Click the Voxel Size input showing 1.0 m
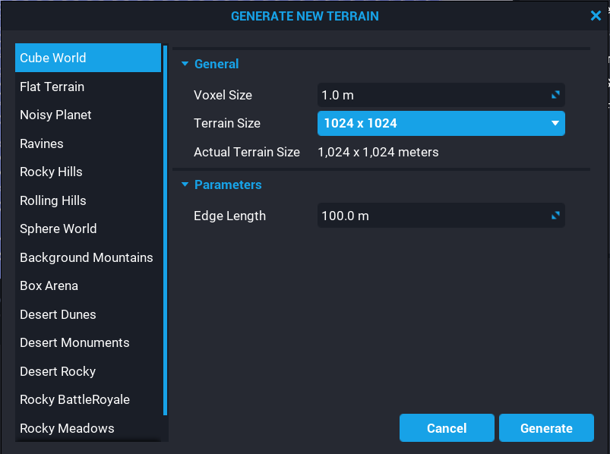 425,95
